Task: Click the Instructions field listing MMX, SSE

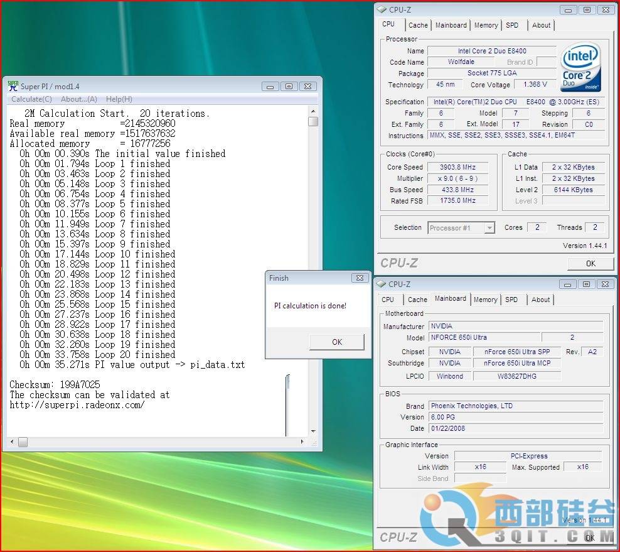Action: point(516,135)
